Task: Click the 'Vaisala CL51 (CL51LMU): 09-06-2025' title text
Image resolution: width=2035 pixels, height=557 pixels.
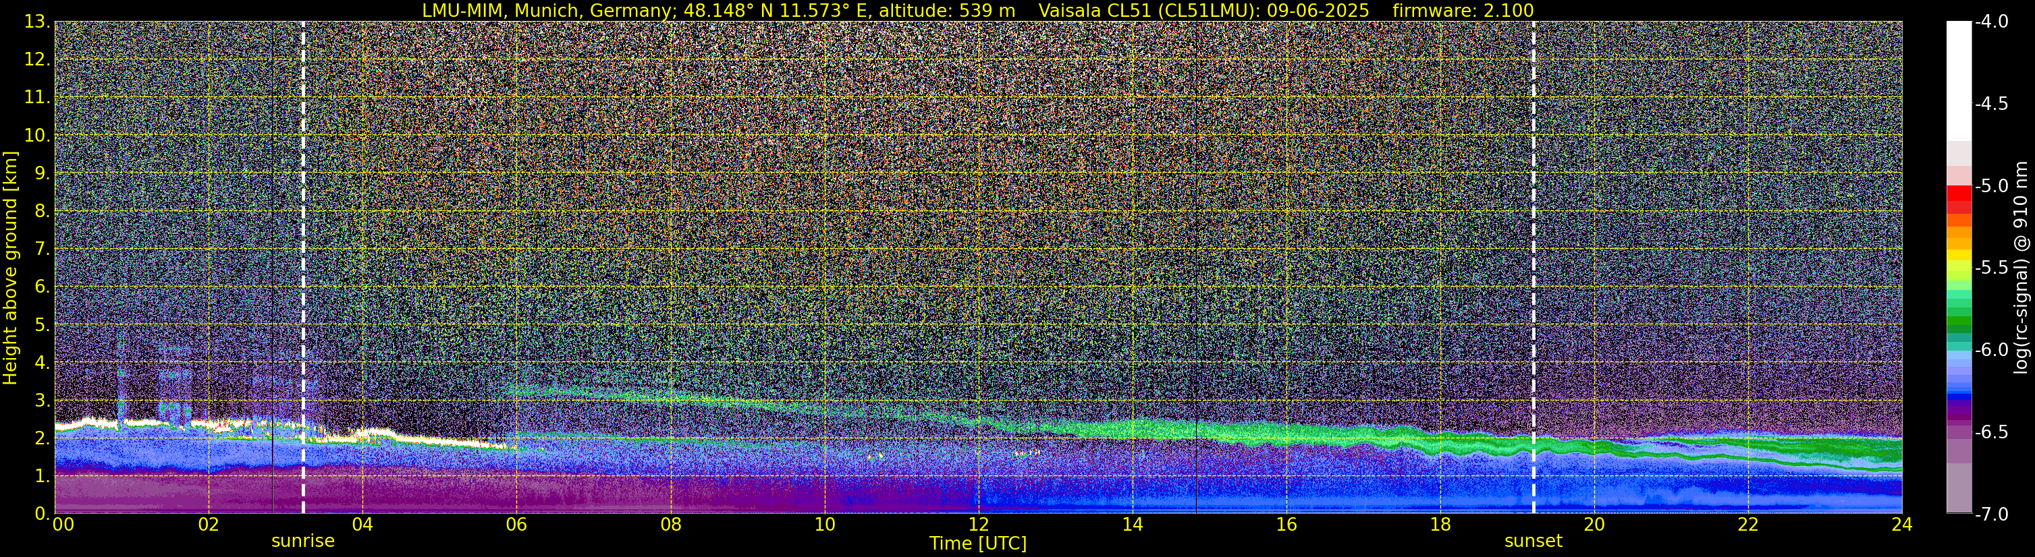Action: coord(1203,10)
